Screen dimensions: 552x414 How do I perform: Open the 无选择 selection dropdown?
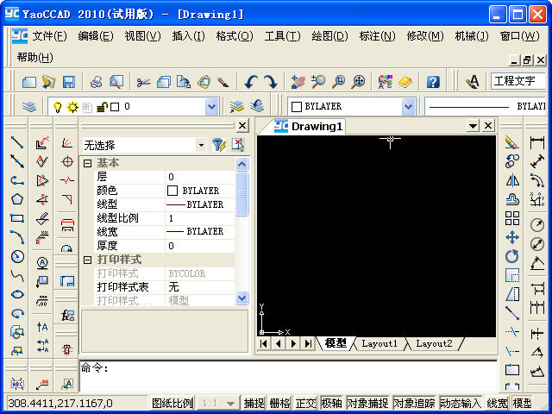click(x=201, y=145)
